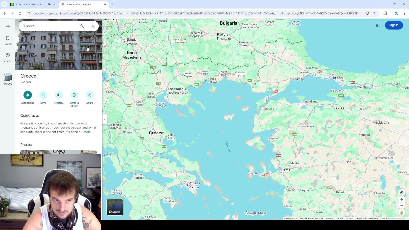This screenshot has width=409, height=230.
Task: Send Greece to your phone
Action: click(x=74, y=99)
